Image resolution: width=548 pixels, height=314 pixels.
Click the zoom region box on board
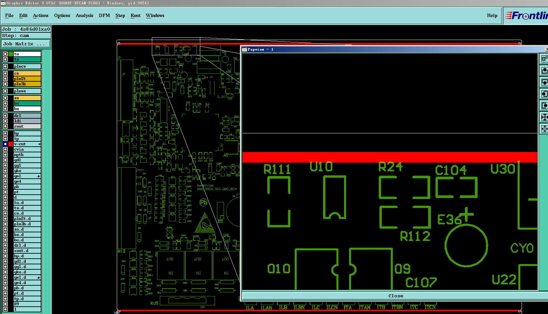pos(176,46)
